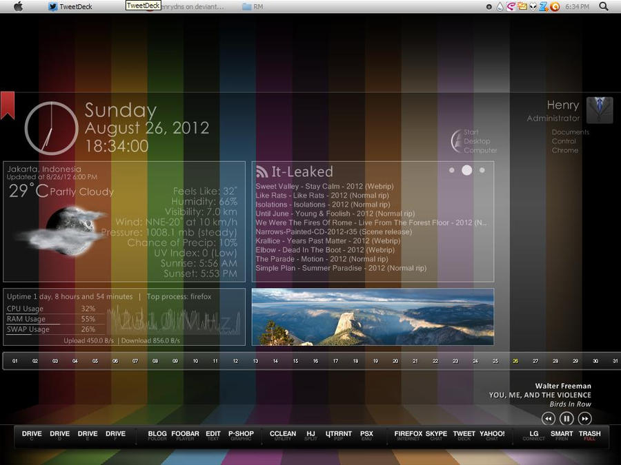Open 'Sweet Valley - Stay Calm' feed entry
Screen dimensions: 621x465
[325, 186]
